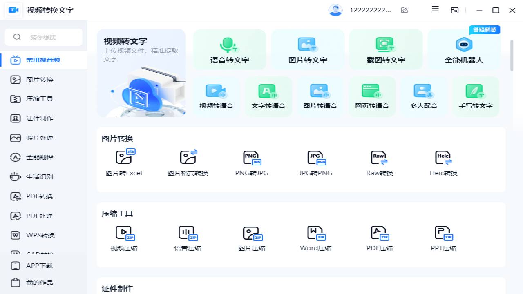Open the 图片转文字 tool card
Image resolution: width=523 pixels, height=294 pixels.
point(308,50)
